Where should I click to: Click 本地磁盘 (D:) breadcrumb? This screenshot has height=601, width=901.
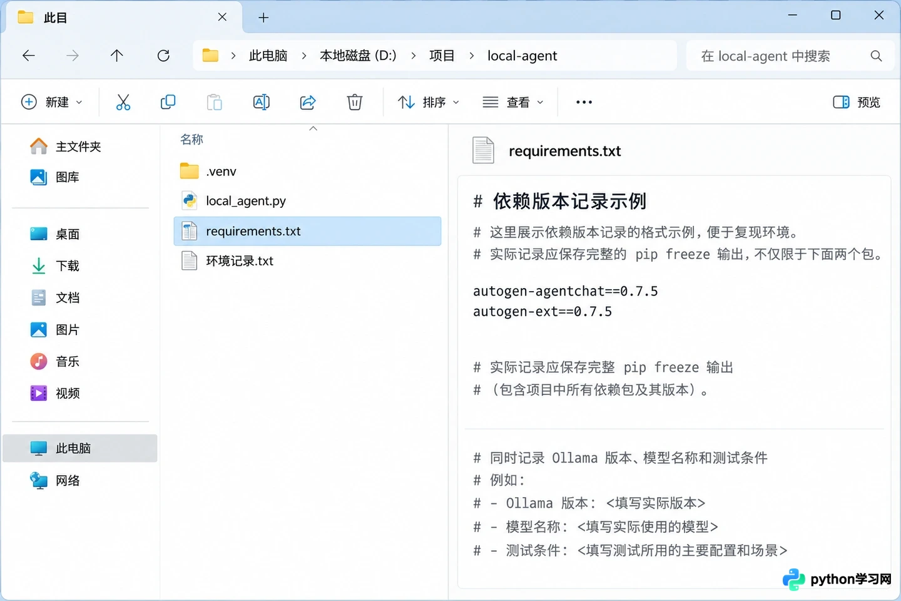(358, 56)
